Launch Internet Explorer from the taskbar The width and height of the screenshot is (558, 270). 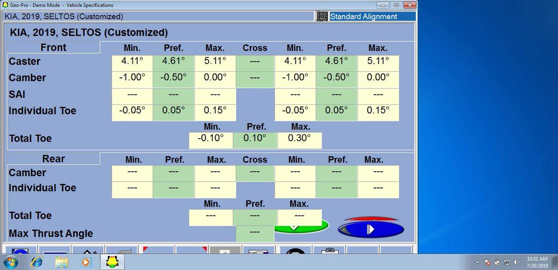[37, 262]
